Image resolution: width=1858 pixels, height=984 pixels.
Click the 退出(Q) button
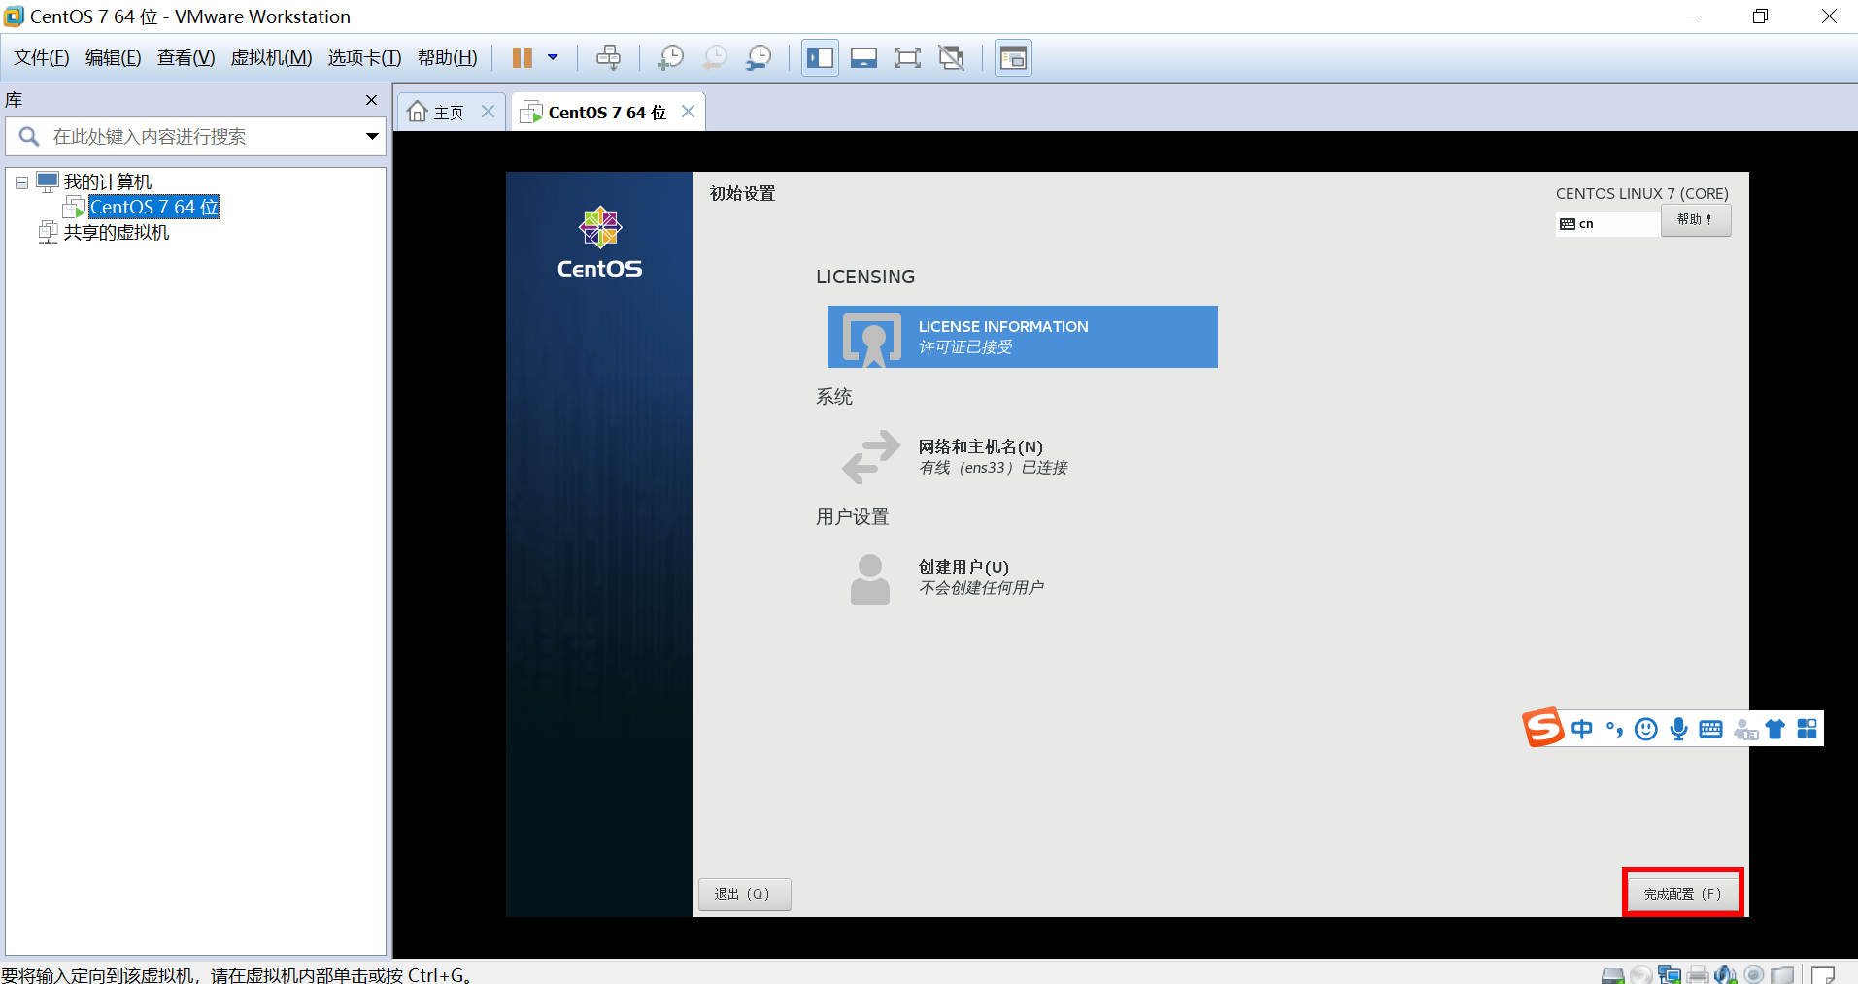tap(745, 895)
